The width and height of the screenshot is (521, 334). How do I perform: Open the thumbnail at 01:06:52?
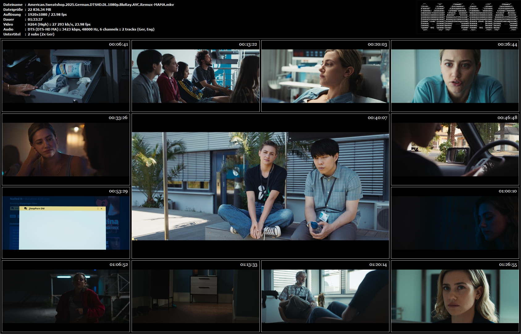click(x=66, y=296)
